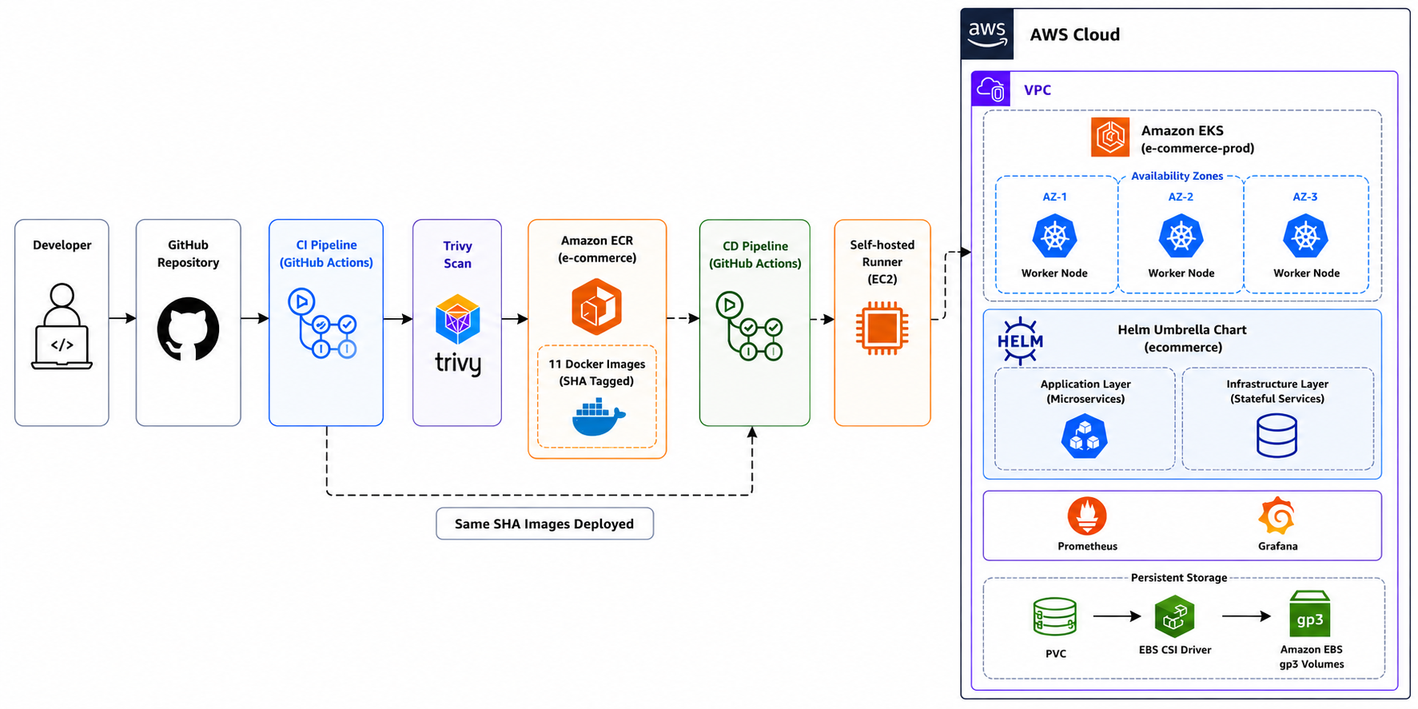
Task: Click the 'Infrastructure Layer (Stateful Services)' label
Action: 1277,392
